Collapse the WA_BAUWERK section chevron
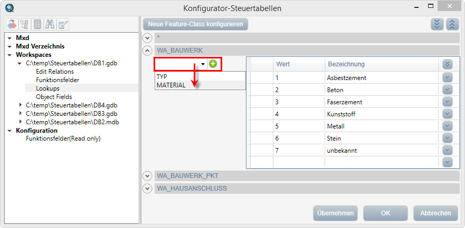Viewport: 465px width, 228px height. 147,51
